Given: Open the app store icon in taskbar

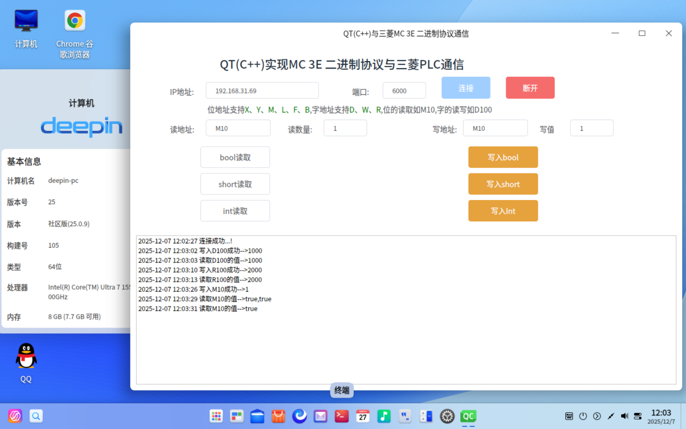Looking at the screenshot, I should pos(279,416).
